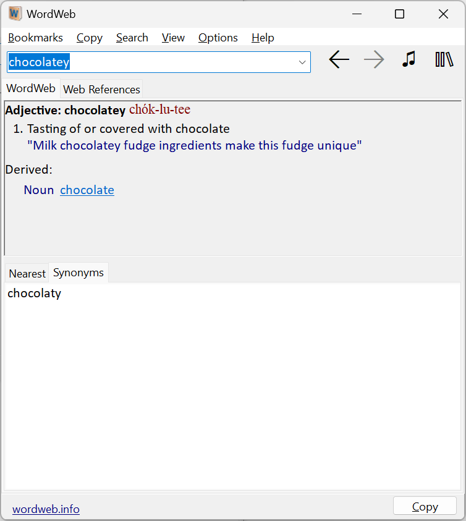Image resolution: width=466 pixels, height=521 pixels.
Task: Switch to the WordWeb tab
Action: [x=31, y=88]
